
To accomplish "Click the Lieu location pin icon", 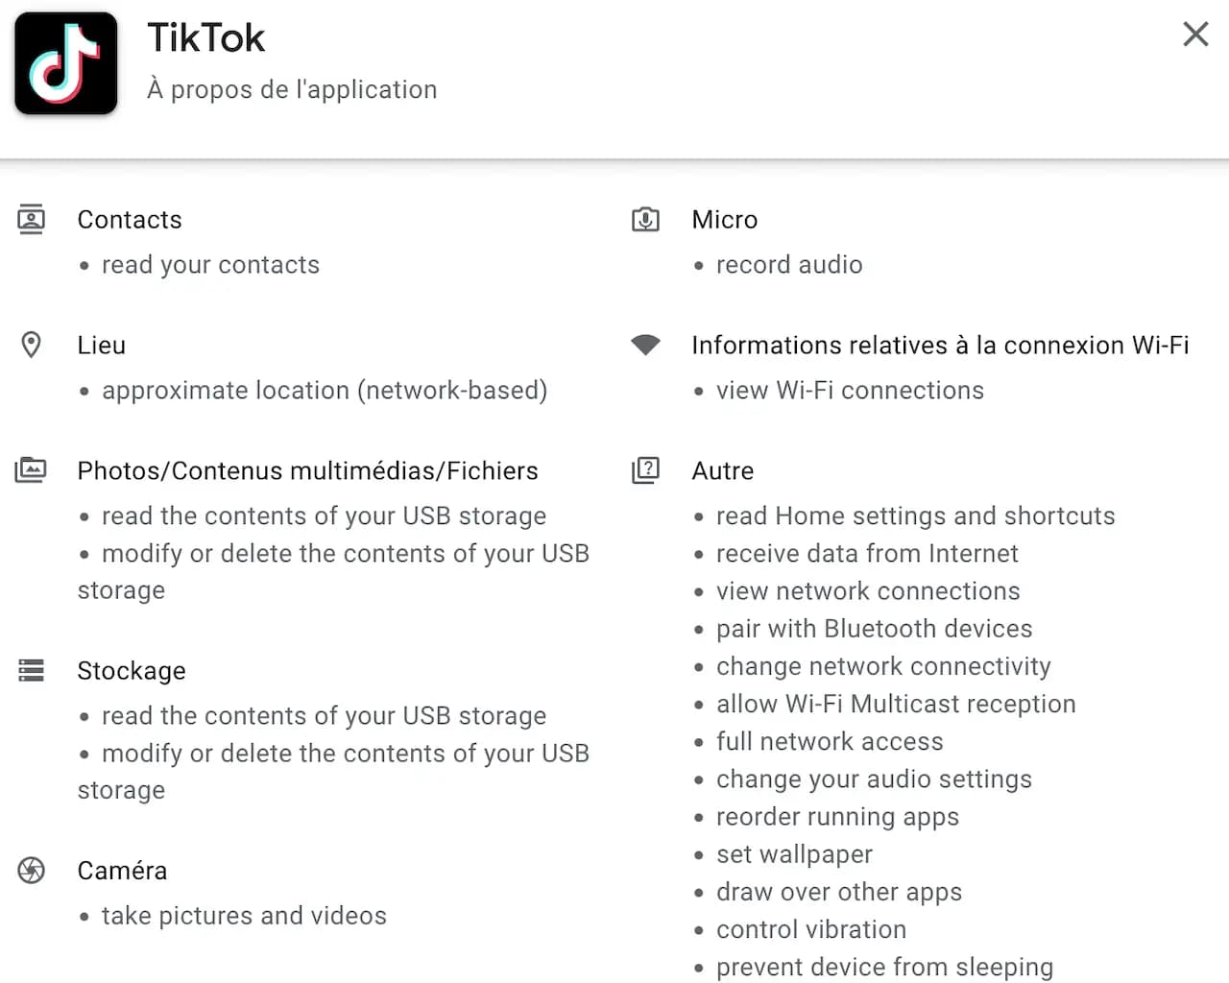I will point(31,345).
